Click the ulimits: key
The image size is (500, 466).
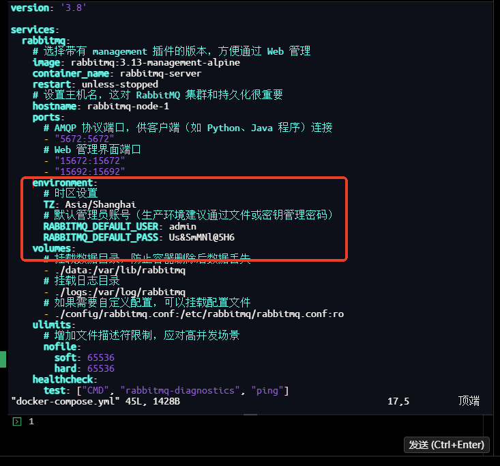point(54,325)
